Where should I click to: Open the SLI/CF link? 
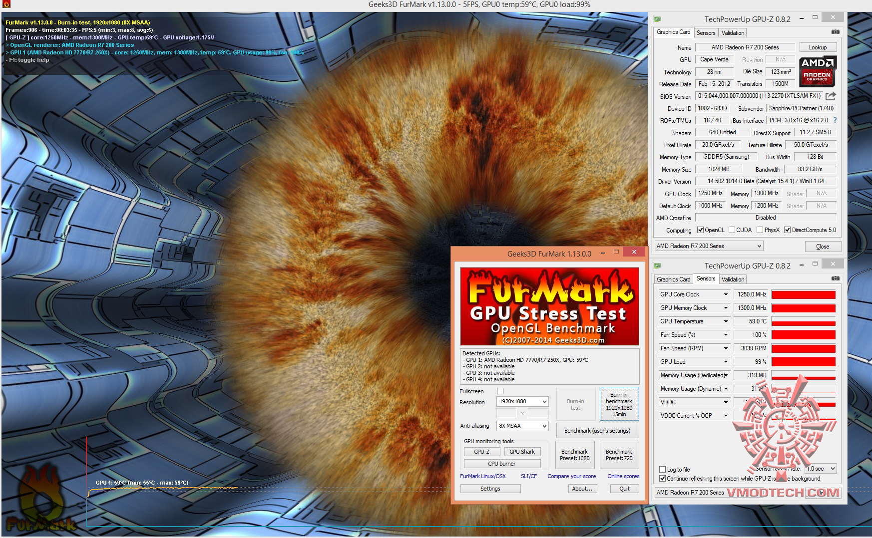coord(529,476)
